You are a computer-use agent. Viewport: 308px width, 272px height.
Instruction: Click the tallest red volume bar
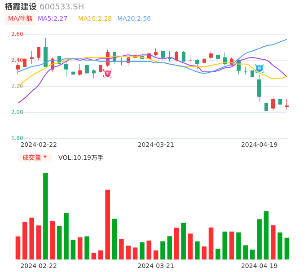pos(108,224)
